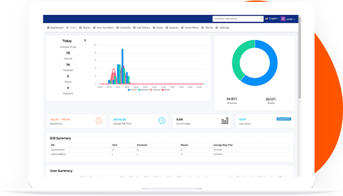Open Settings from navigation bar

pos(222,27)
